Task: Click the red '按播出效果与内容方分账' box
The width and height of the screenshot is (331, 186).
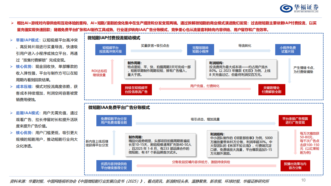Action: (295, 165)
